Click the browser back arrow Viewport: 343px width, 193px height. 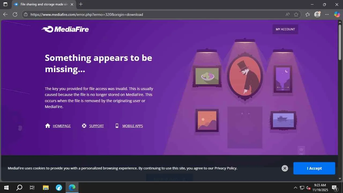point(5,14)
